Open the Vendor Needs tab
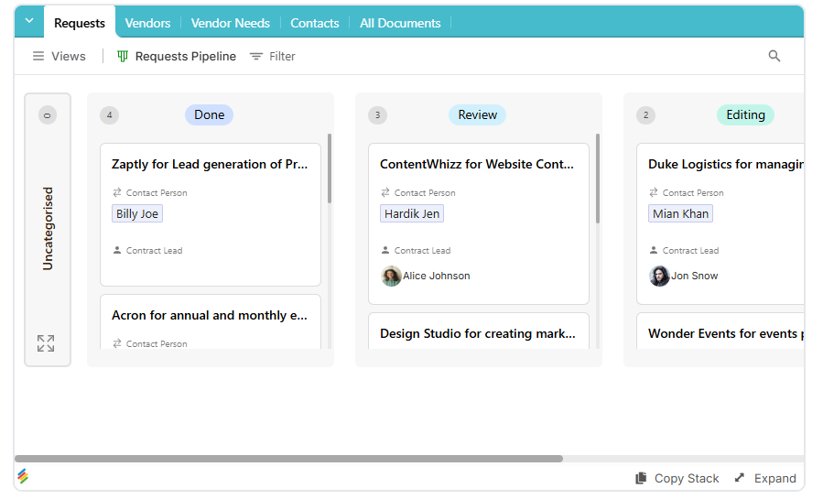The width and height of the screenshot is (823, 499). pos(230,23)
